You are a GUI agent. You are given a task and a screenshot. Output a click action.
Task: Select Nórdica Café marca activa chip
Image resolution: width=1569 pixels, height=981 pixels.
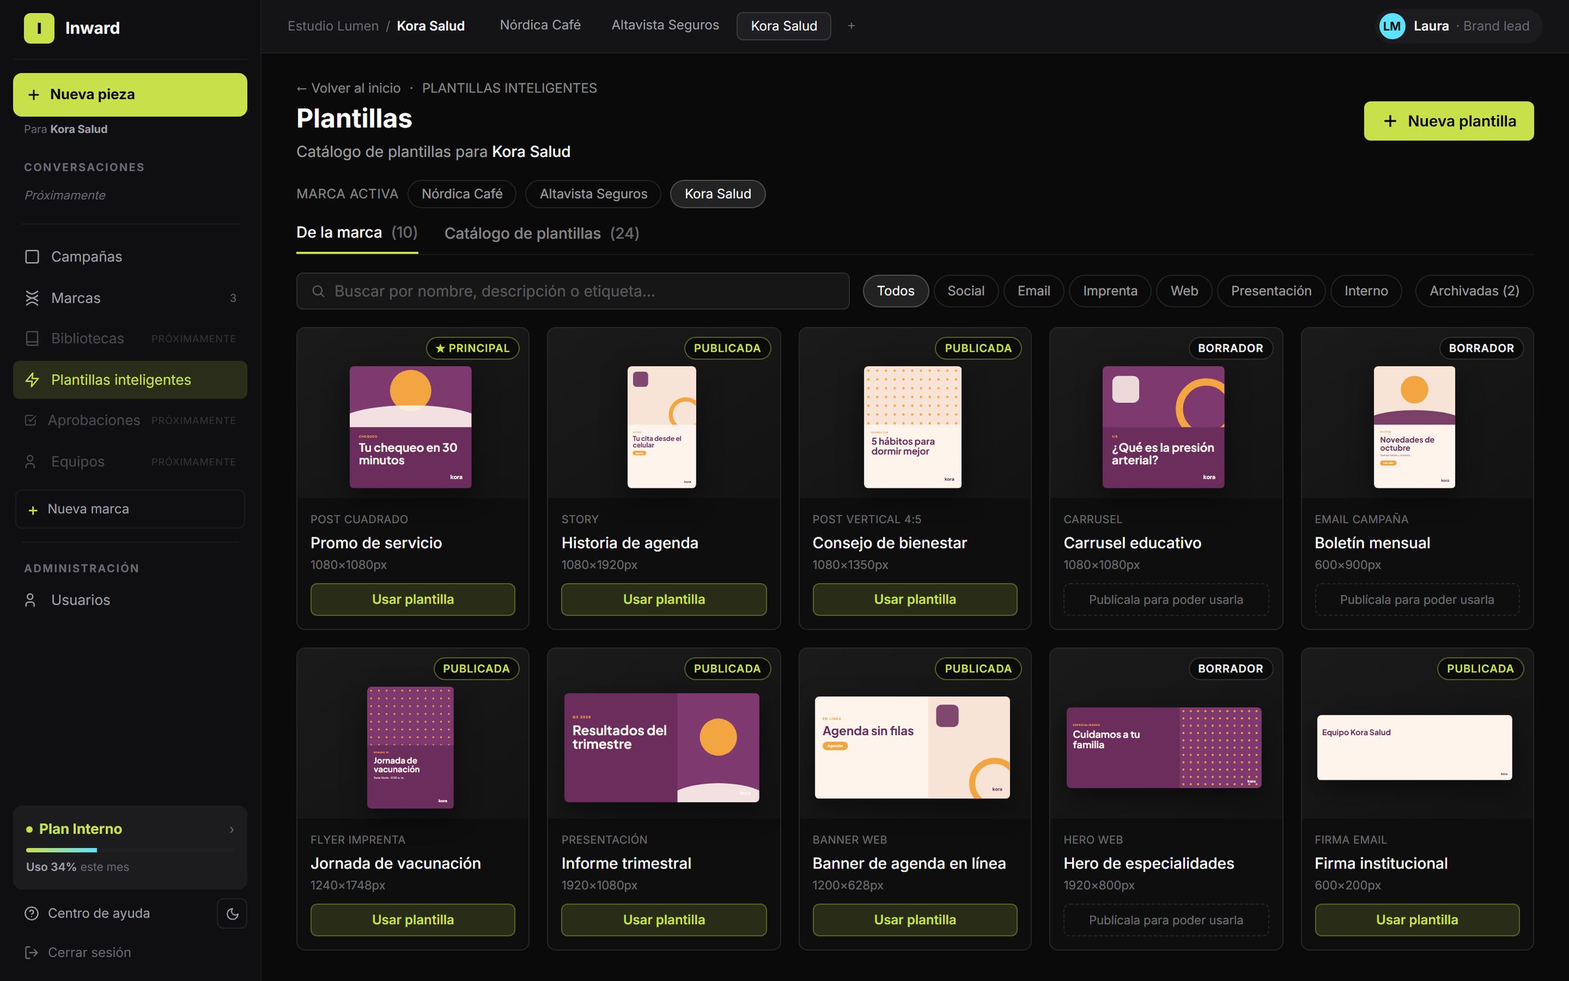[462, 194]
